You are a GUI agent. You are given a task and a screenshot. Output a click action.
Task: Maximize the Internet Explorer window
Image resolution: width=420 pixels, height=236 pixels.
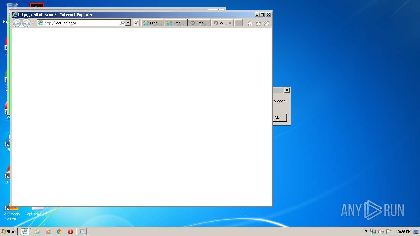(262, 15)
